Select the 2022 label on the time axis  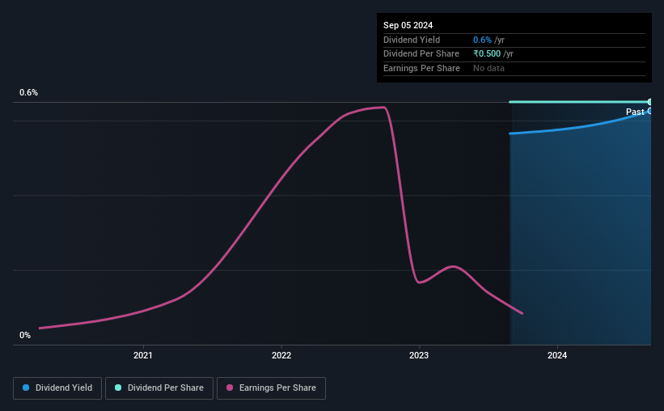pos(281,355)
